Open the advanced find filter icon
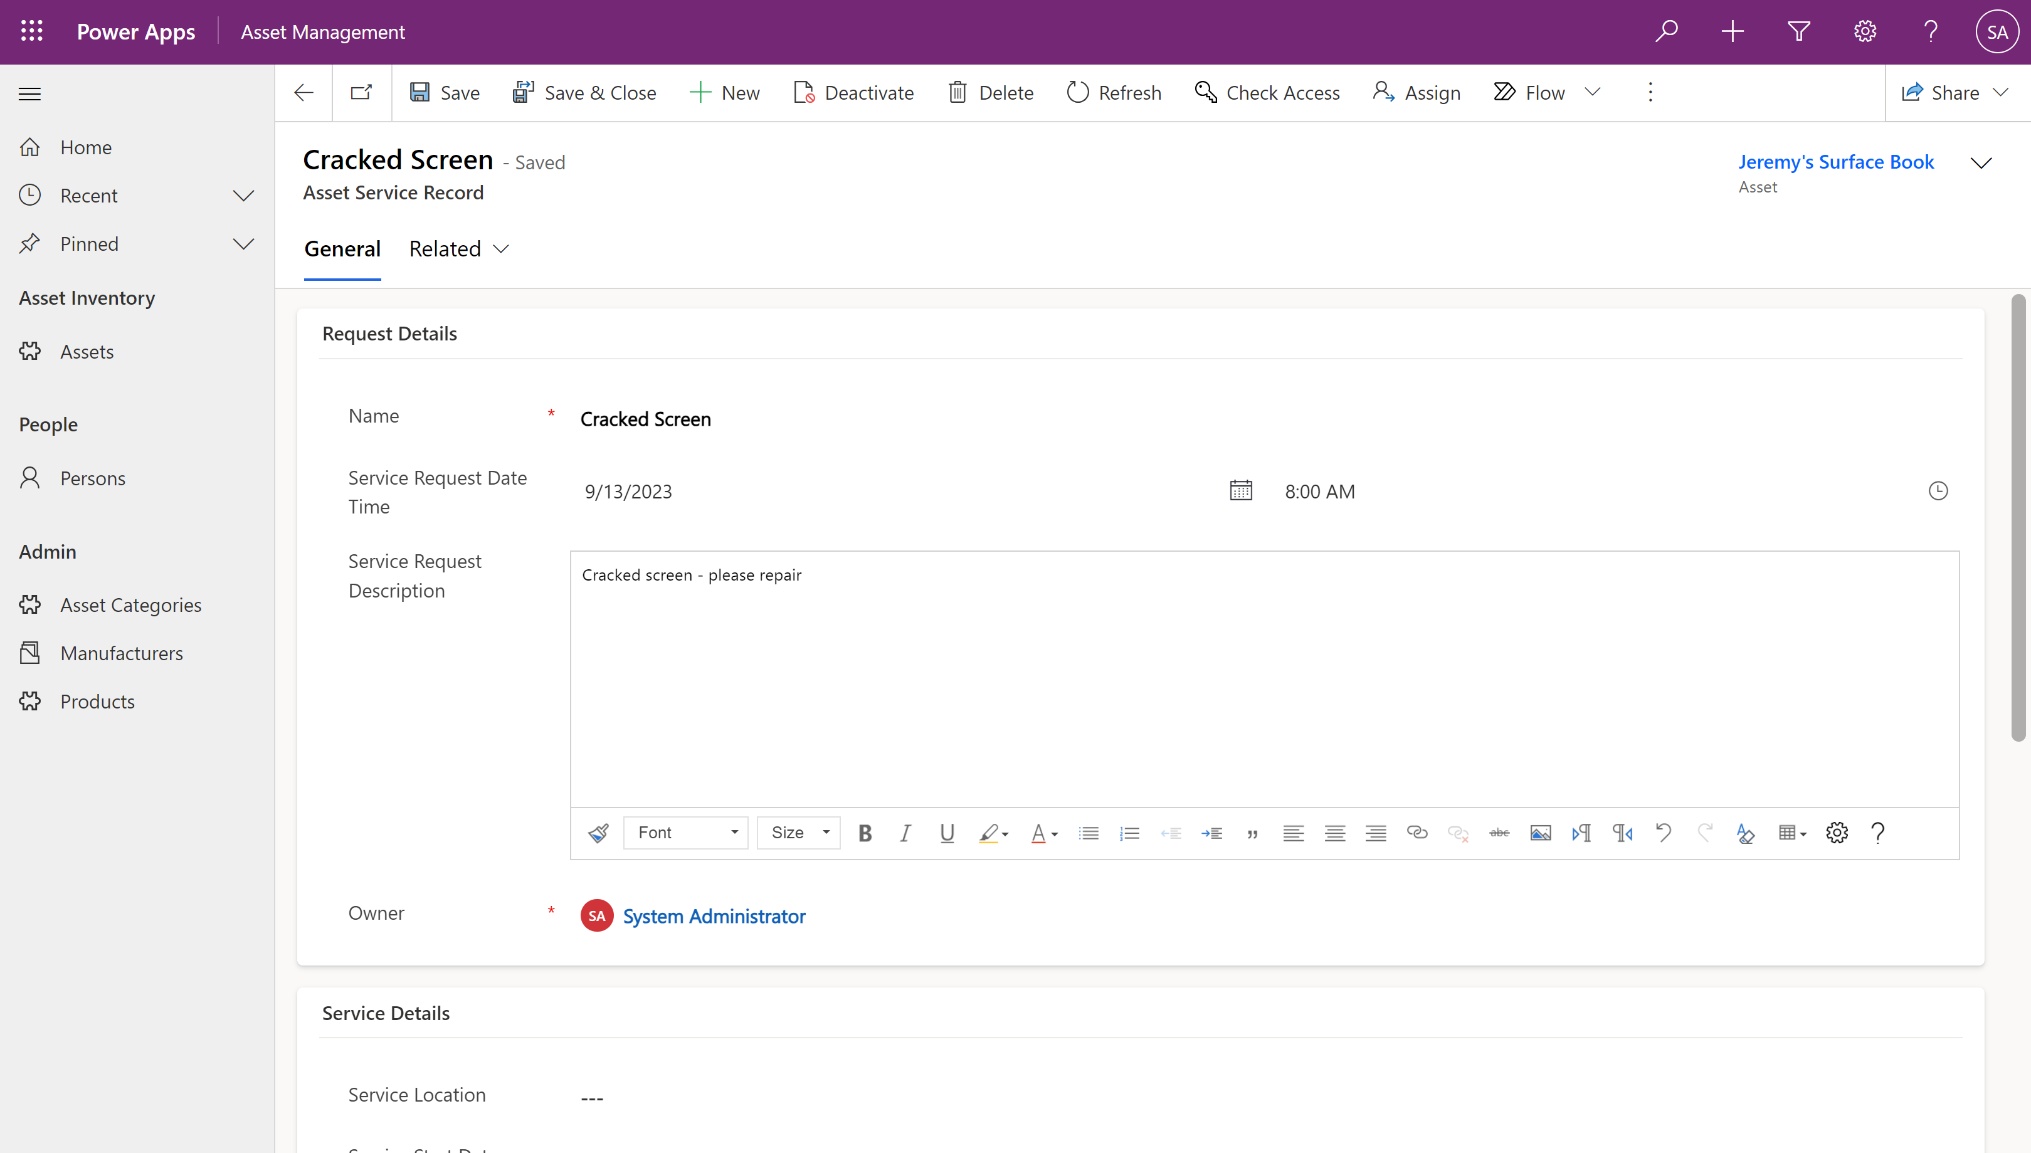Screen dimensions: 2031x1153 tap(1799, 32)
